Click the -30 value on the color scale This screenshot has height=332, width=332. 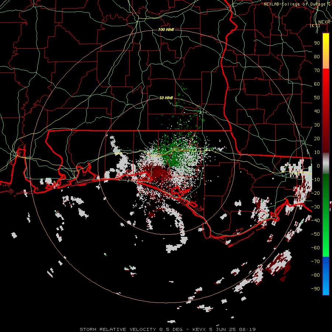point(315,207)
